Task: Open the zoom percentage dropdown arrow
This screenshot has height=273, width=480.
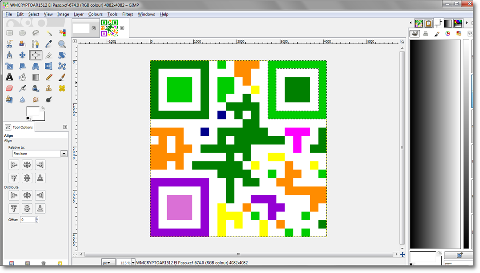Action: (x=133, y=263)
